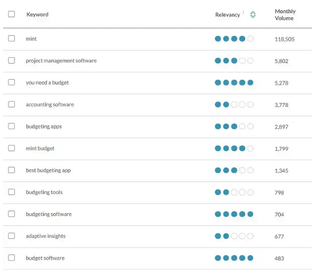Click the 118,505 volume value for mint
The image size is (336, 280).
click(284, 39)
